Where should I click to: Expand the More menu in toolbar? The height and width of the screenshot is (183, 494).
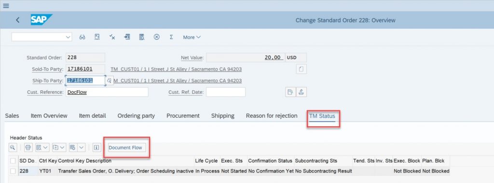tap(192, 37)
